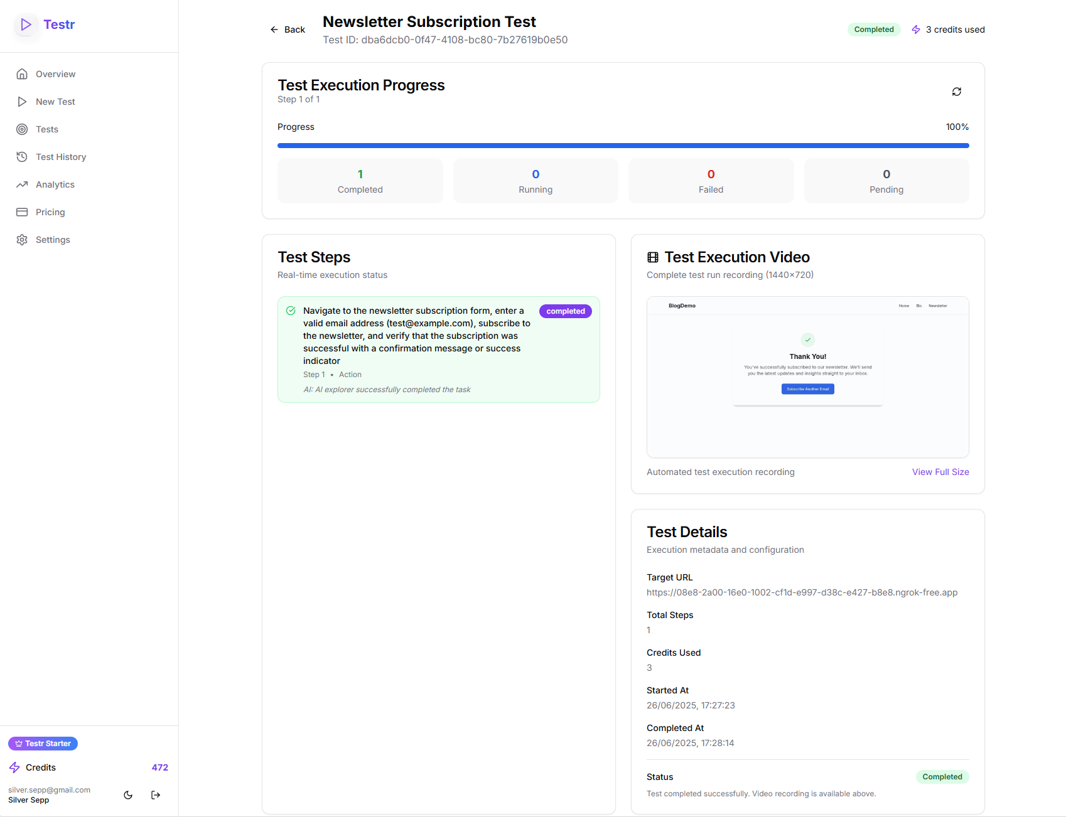Click the Tests target icon
Viewport: 1066px width, 817px height.
pyautogui.click(x=22, y=129)
